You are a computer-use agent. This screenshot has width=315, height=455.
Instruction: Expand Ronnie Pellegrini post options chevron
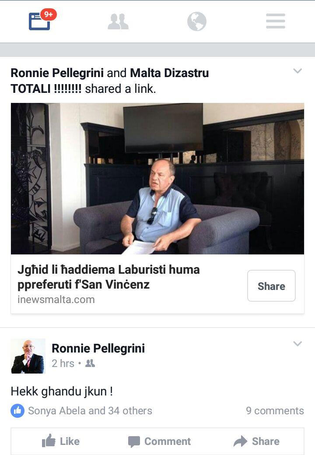coord(297,344)
